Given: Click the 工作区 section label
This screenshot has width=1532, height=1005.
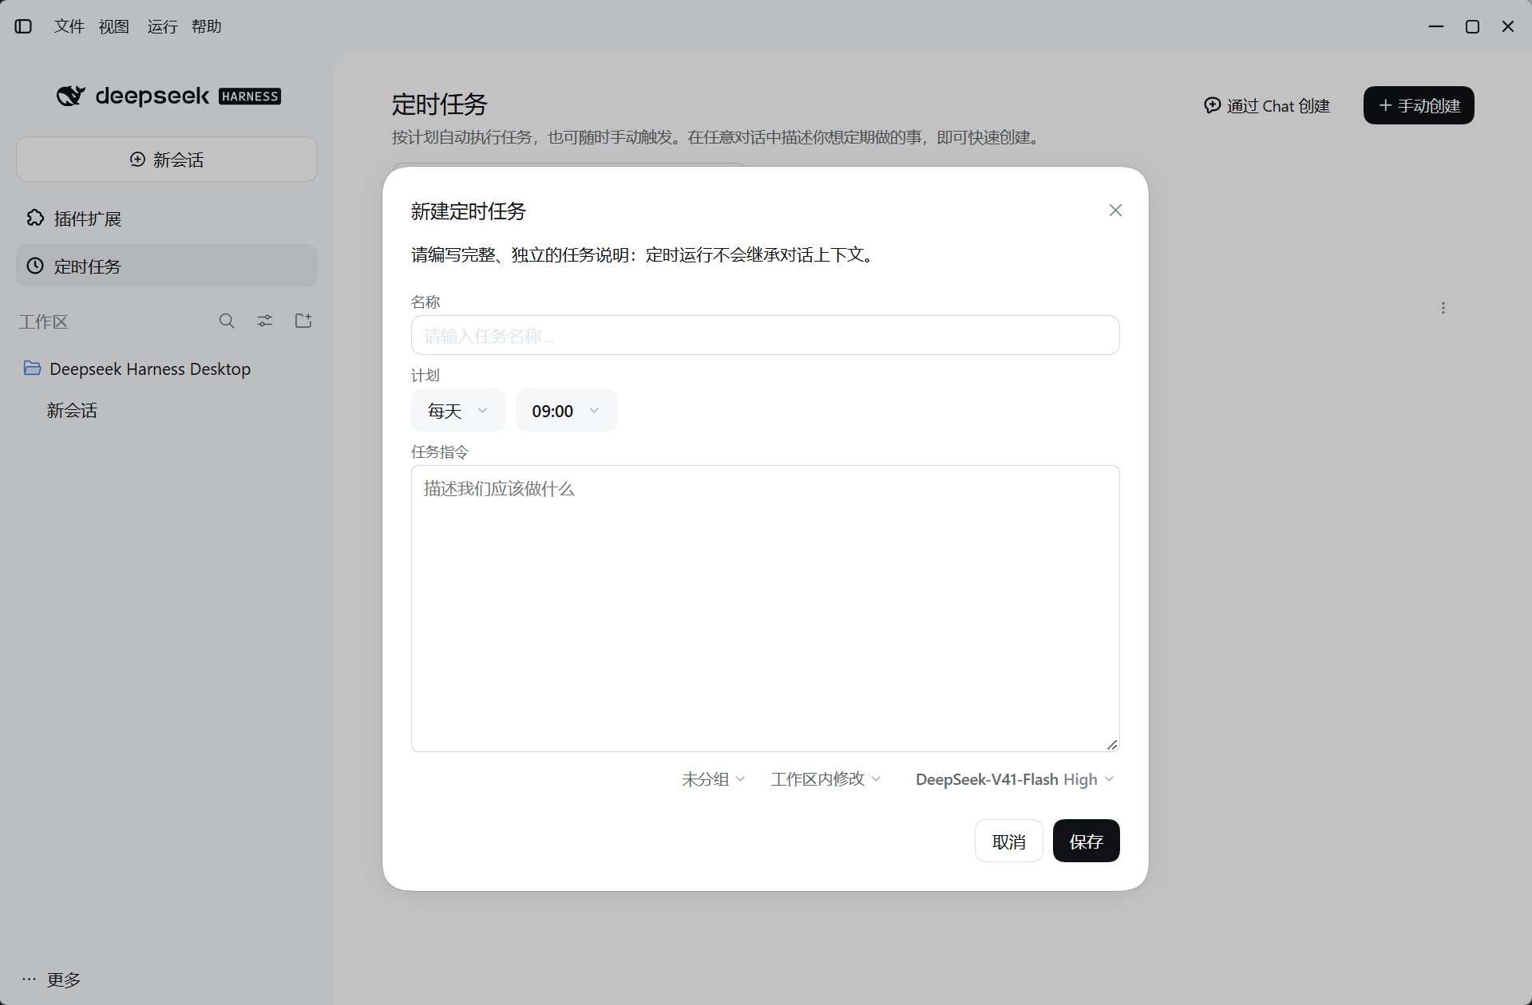Looking at the screenshot, I should 44,321.
